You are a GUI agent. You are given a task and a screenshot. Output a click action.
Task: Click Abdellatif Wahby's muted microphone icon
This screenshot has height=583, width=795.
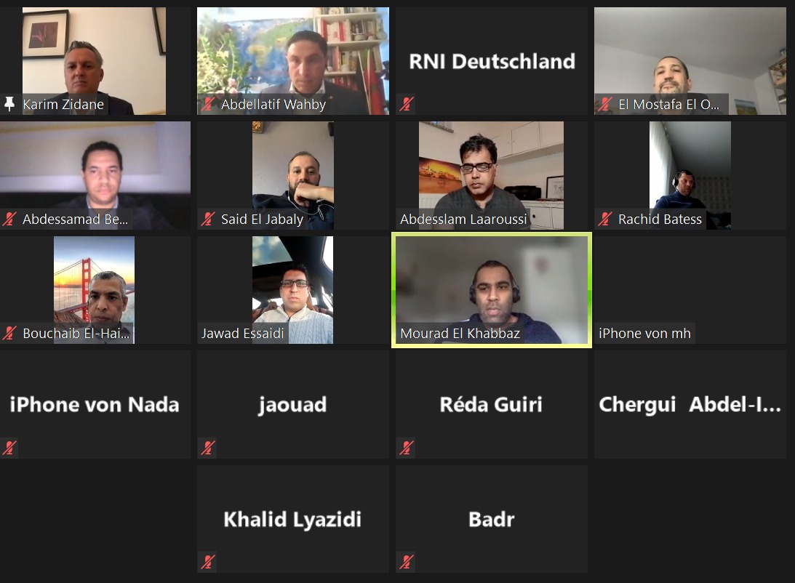[208, 105]
